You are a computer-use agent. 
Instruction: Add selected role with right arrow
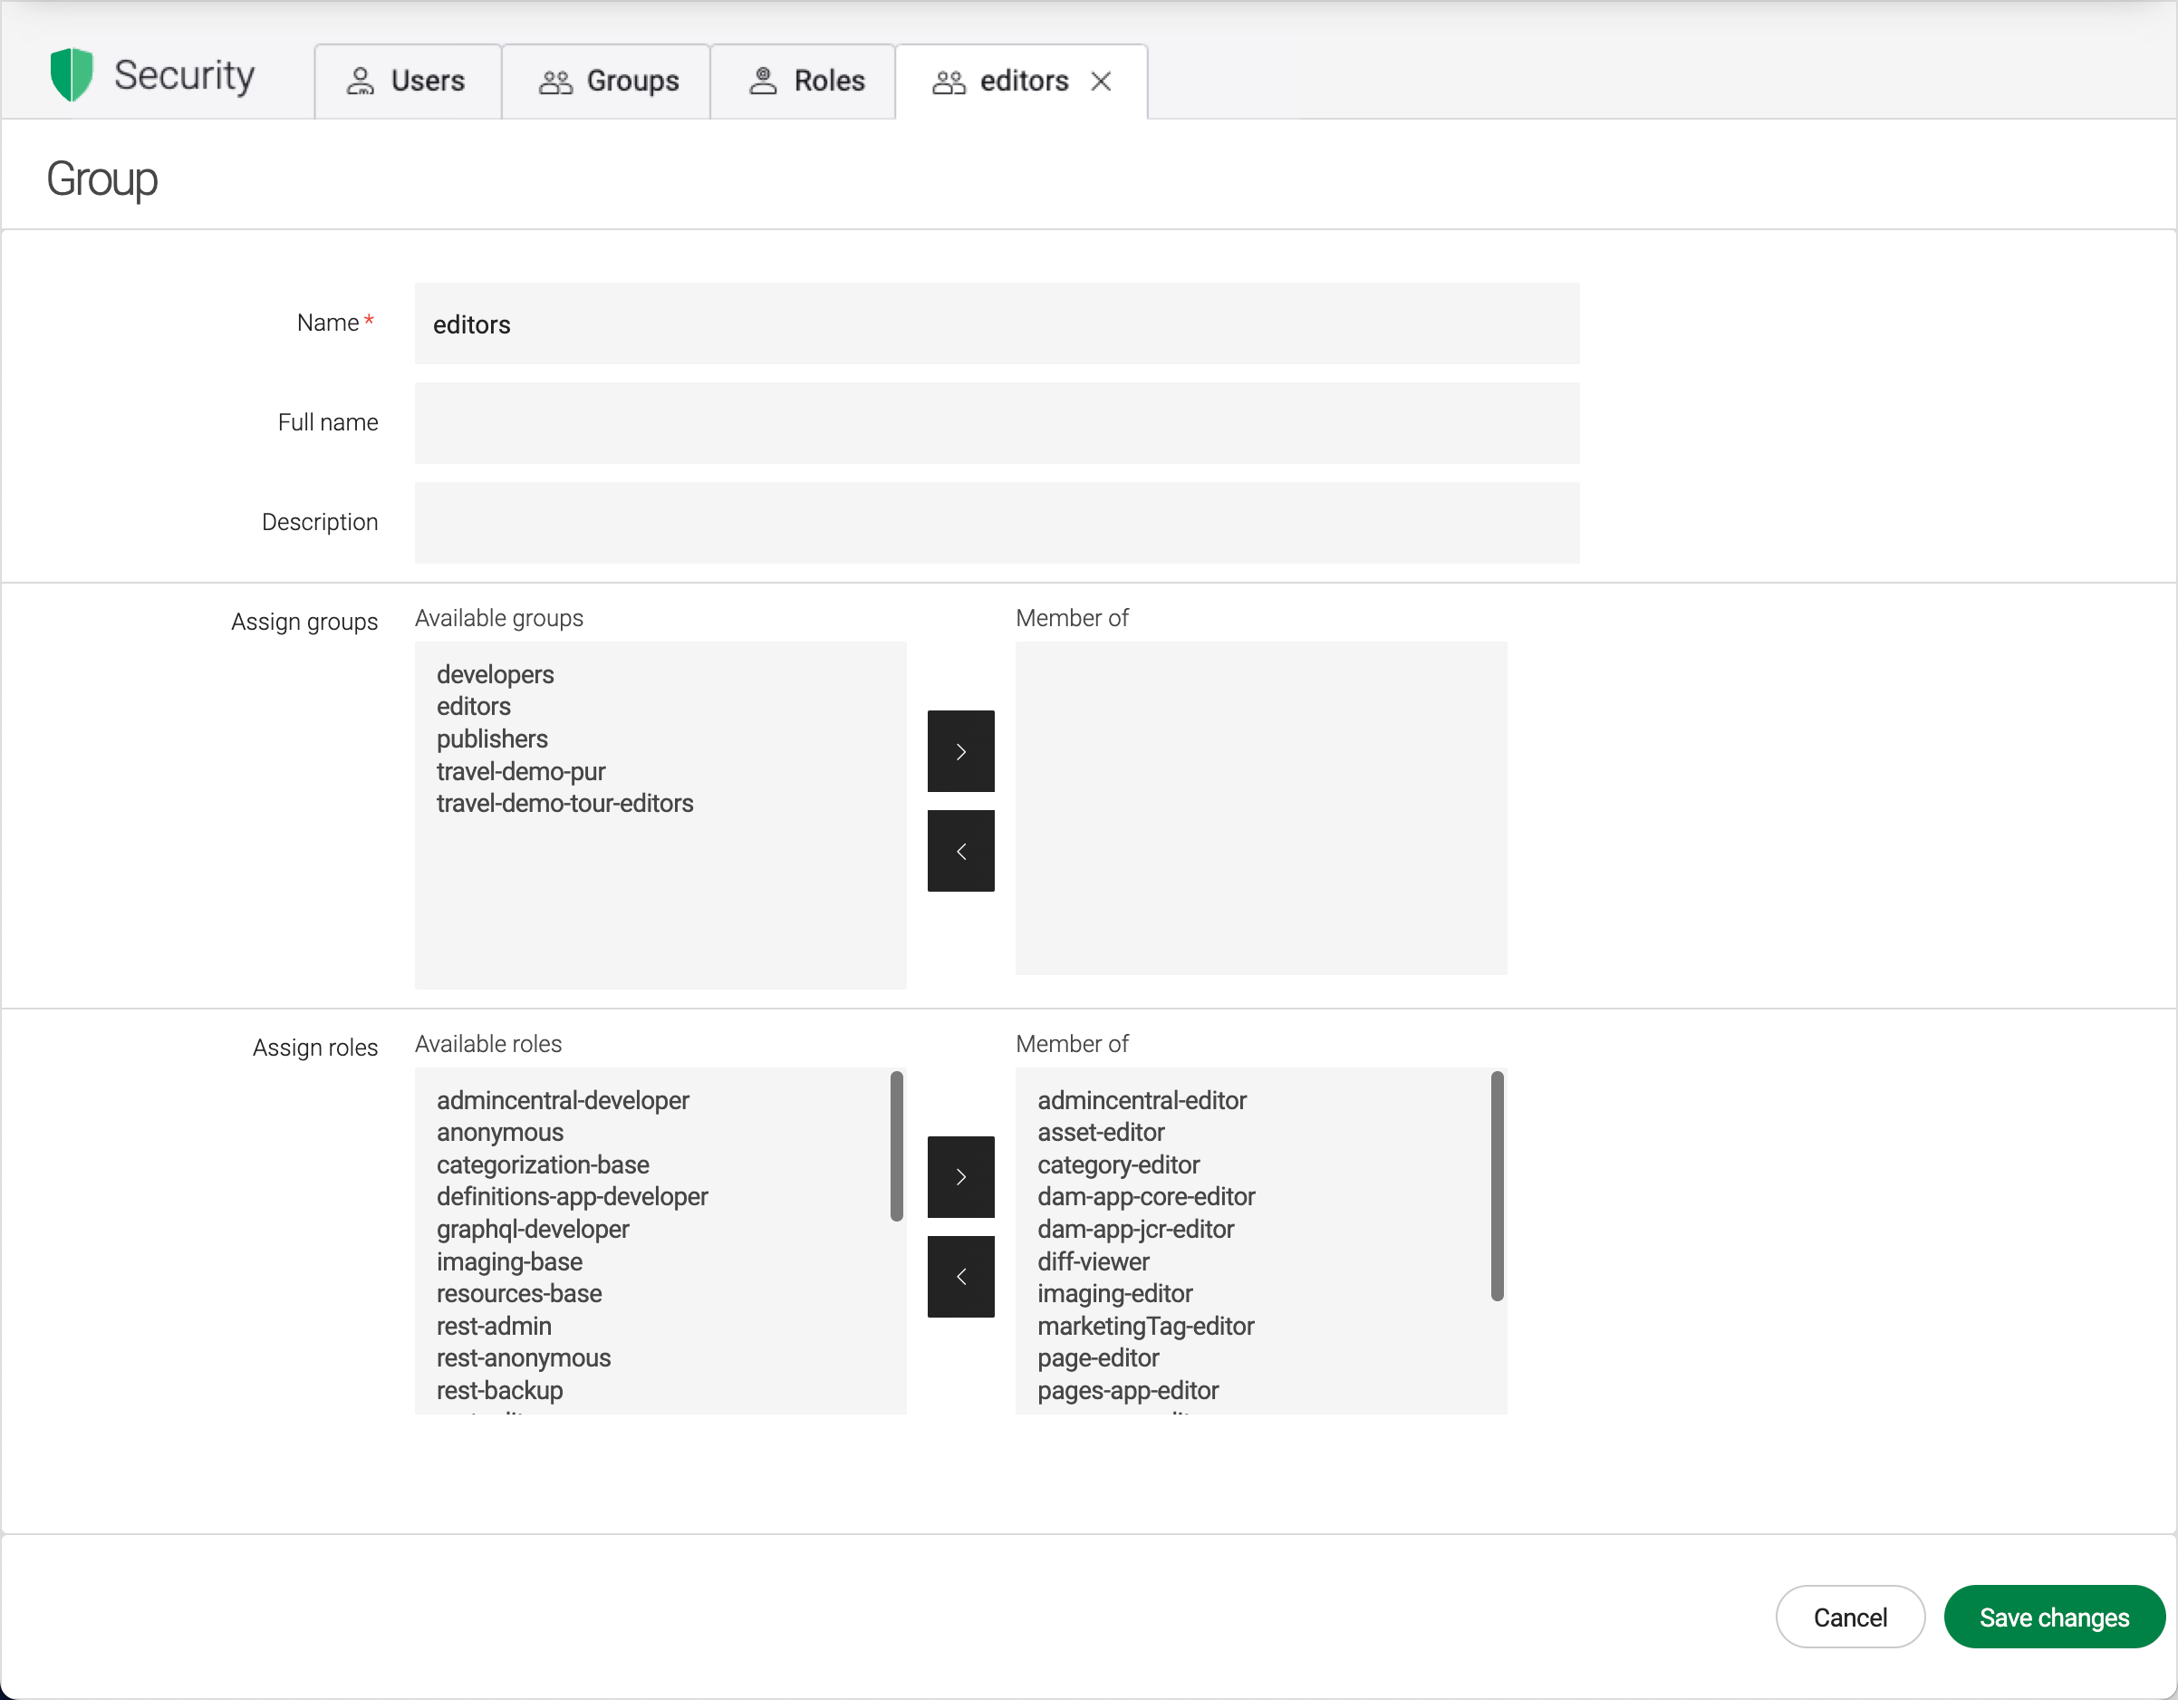[x=960, y=1177]
